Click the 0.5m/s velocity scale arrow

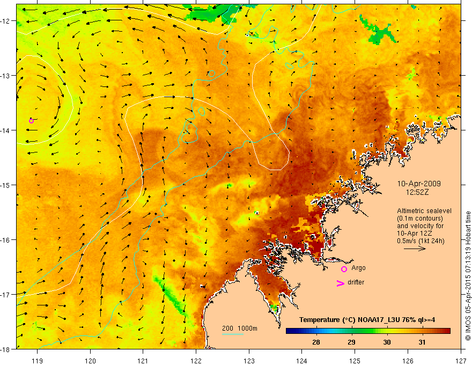415,249
